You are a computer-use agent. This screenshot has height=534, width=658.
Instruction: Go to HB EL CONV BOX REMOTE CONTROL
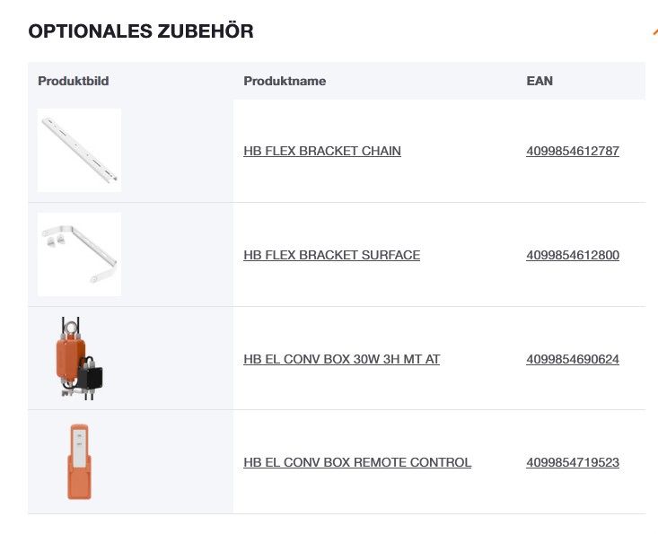pyautogui.click(x=356, y=463)
